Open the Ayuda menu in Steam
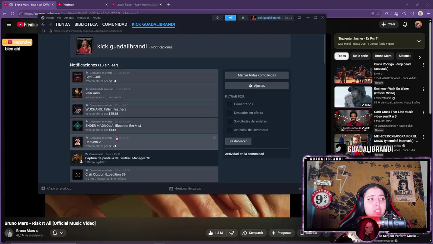 point(96,18)
